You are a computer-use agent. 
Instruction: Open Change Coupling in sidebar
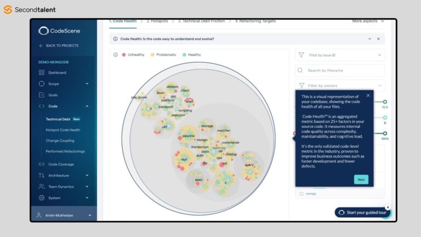point(60,140)
